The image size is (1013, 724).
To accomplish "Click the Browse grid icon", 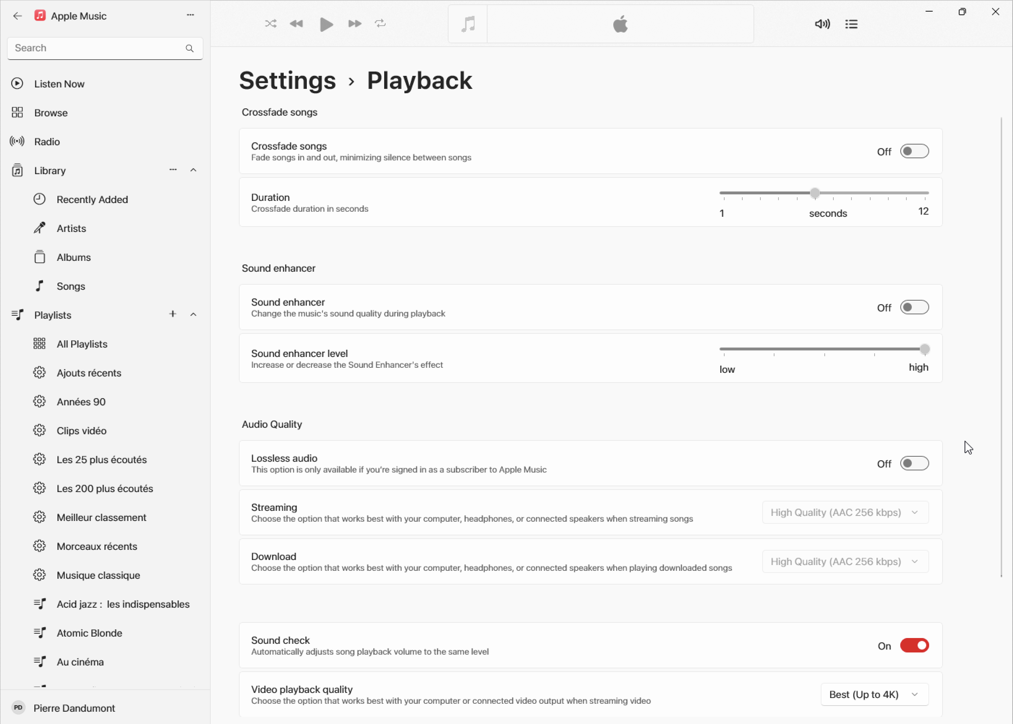I will tap(17, 112).
